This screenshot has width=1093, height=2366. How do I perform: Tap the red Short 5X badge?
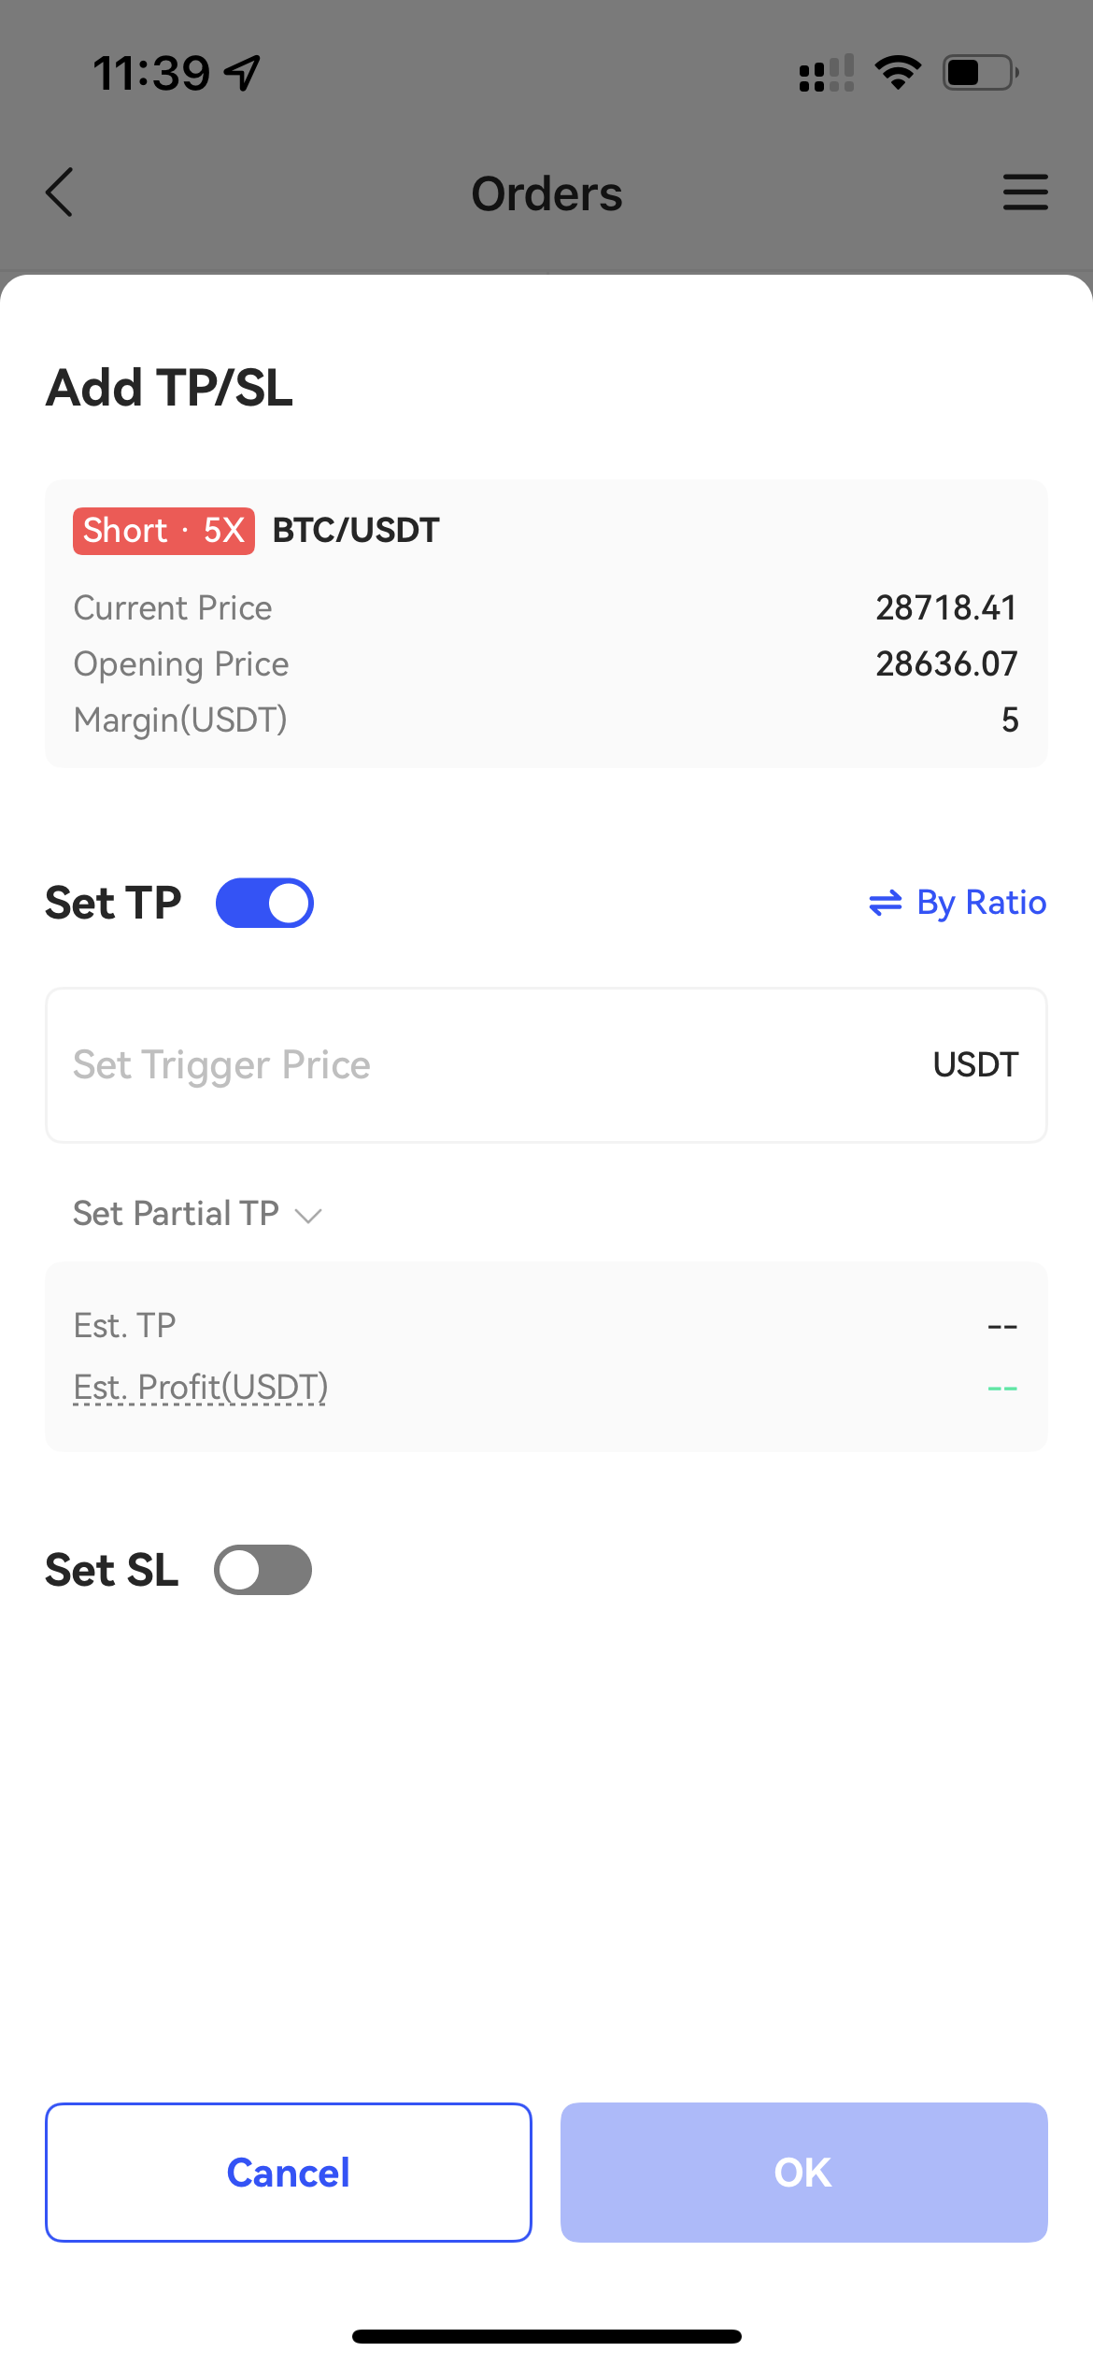coord(163,531)
